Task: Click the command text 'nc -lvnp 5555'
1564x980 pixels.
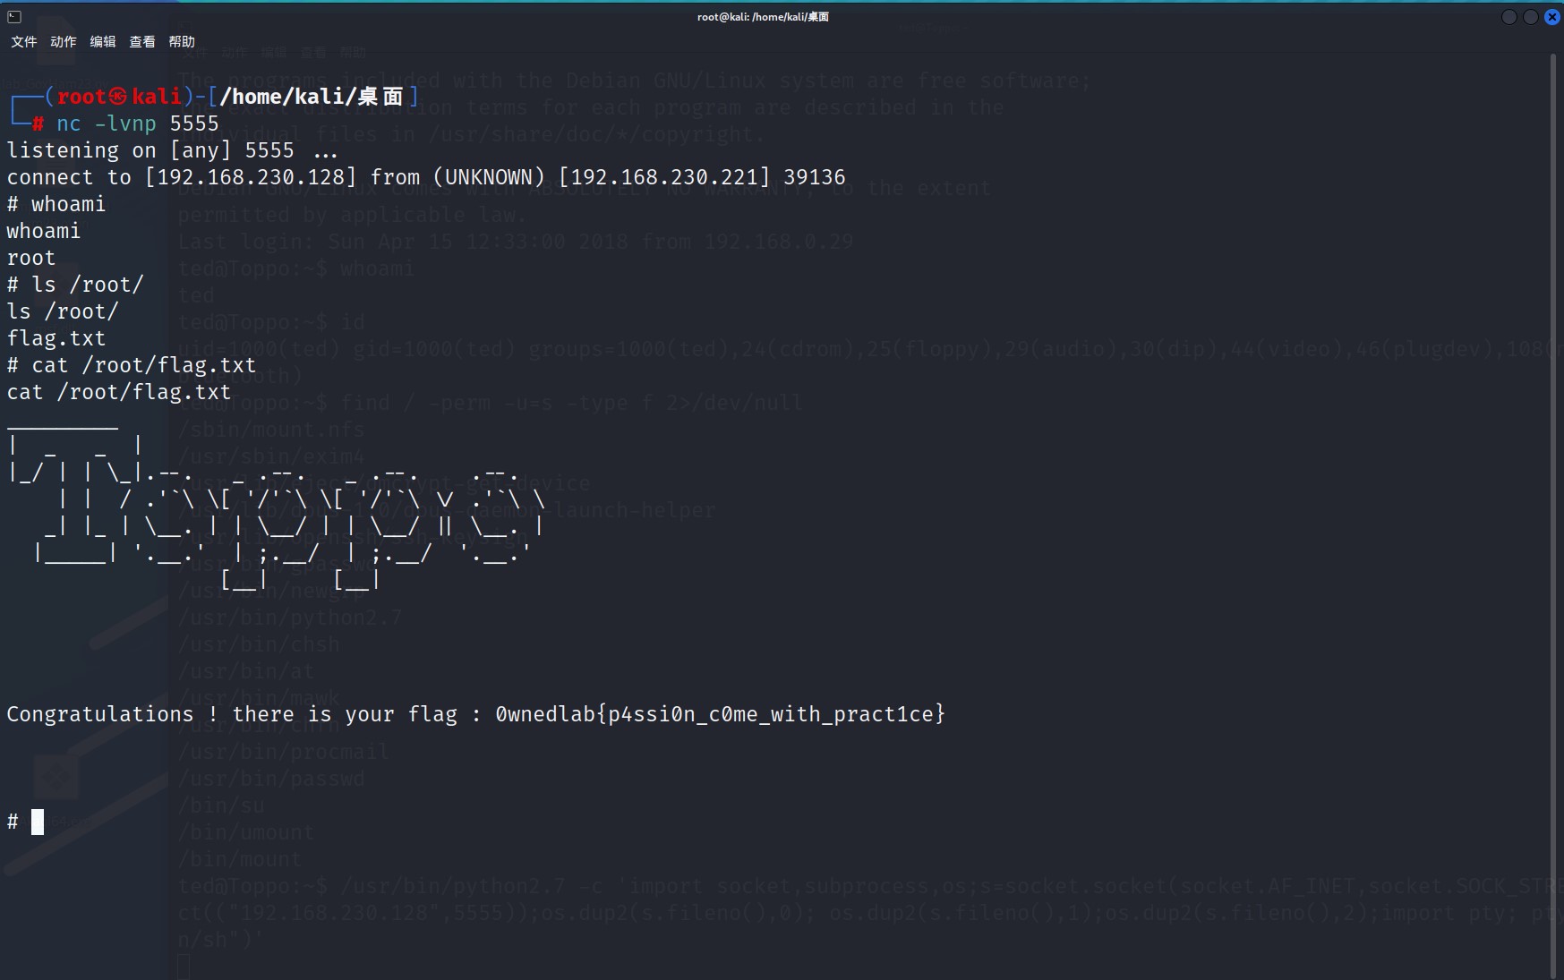Action: pyautogui.click(x=138, y=124)
